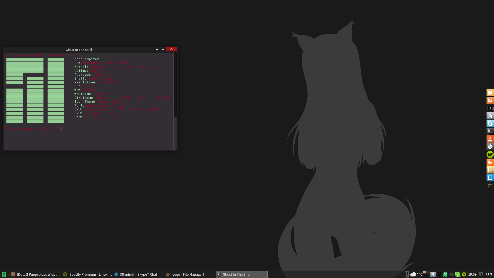Click the 'Resolution:' label in terminal
Image resolution: width=494 pixels, height=278 pixels.
pyautogui.click(x=85, y=82)
